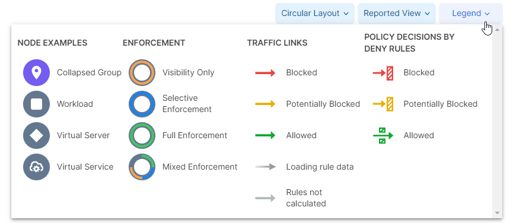Click the green Allowed deny-rule icon
Screen dimensions: 510x223
383,135
